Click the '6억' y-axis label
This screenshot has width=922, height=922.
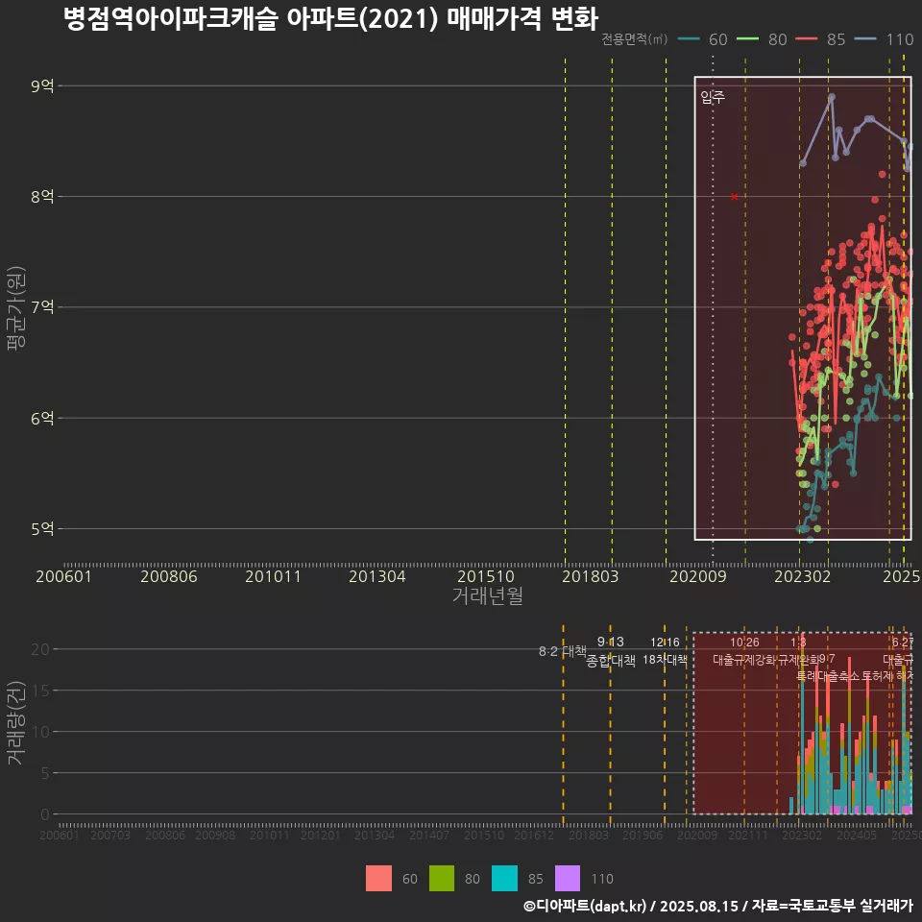click(42, 418)
